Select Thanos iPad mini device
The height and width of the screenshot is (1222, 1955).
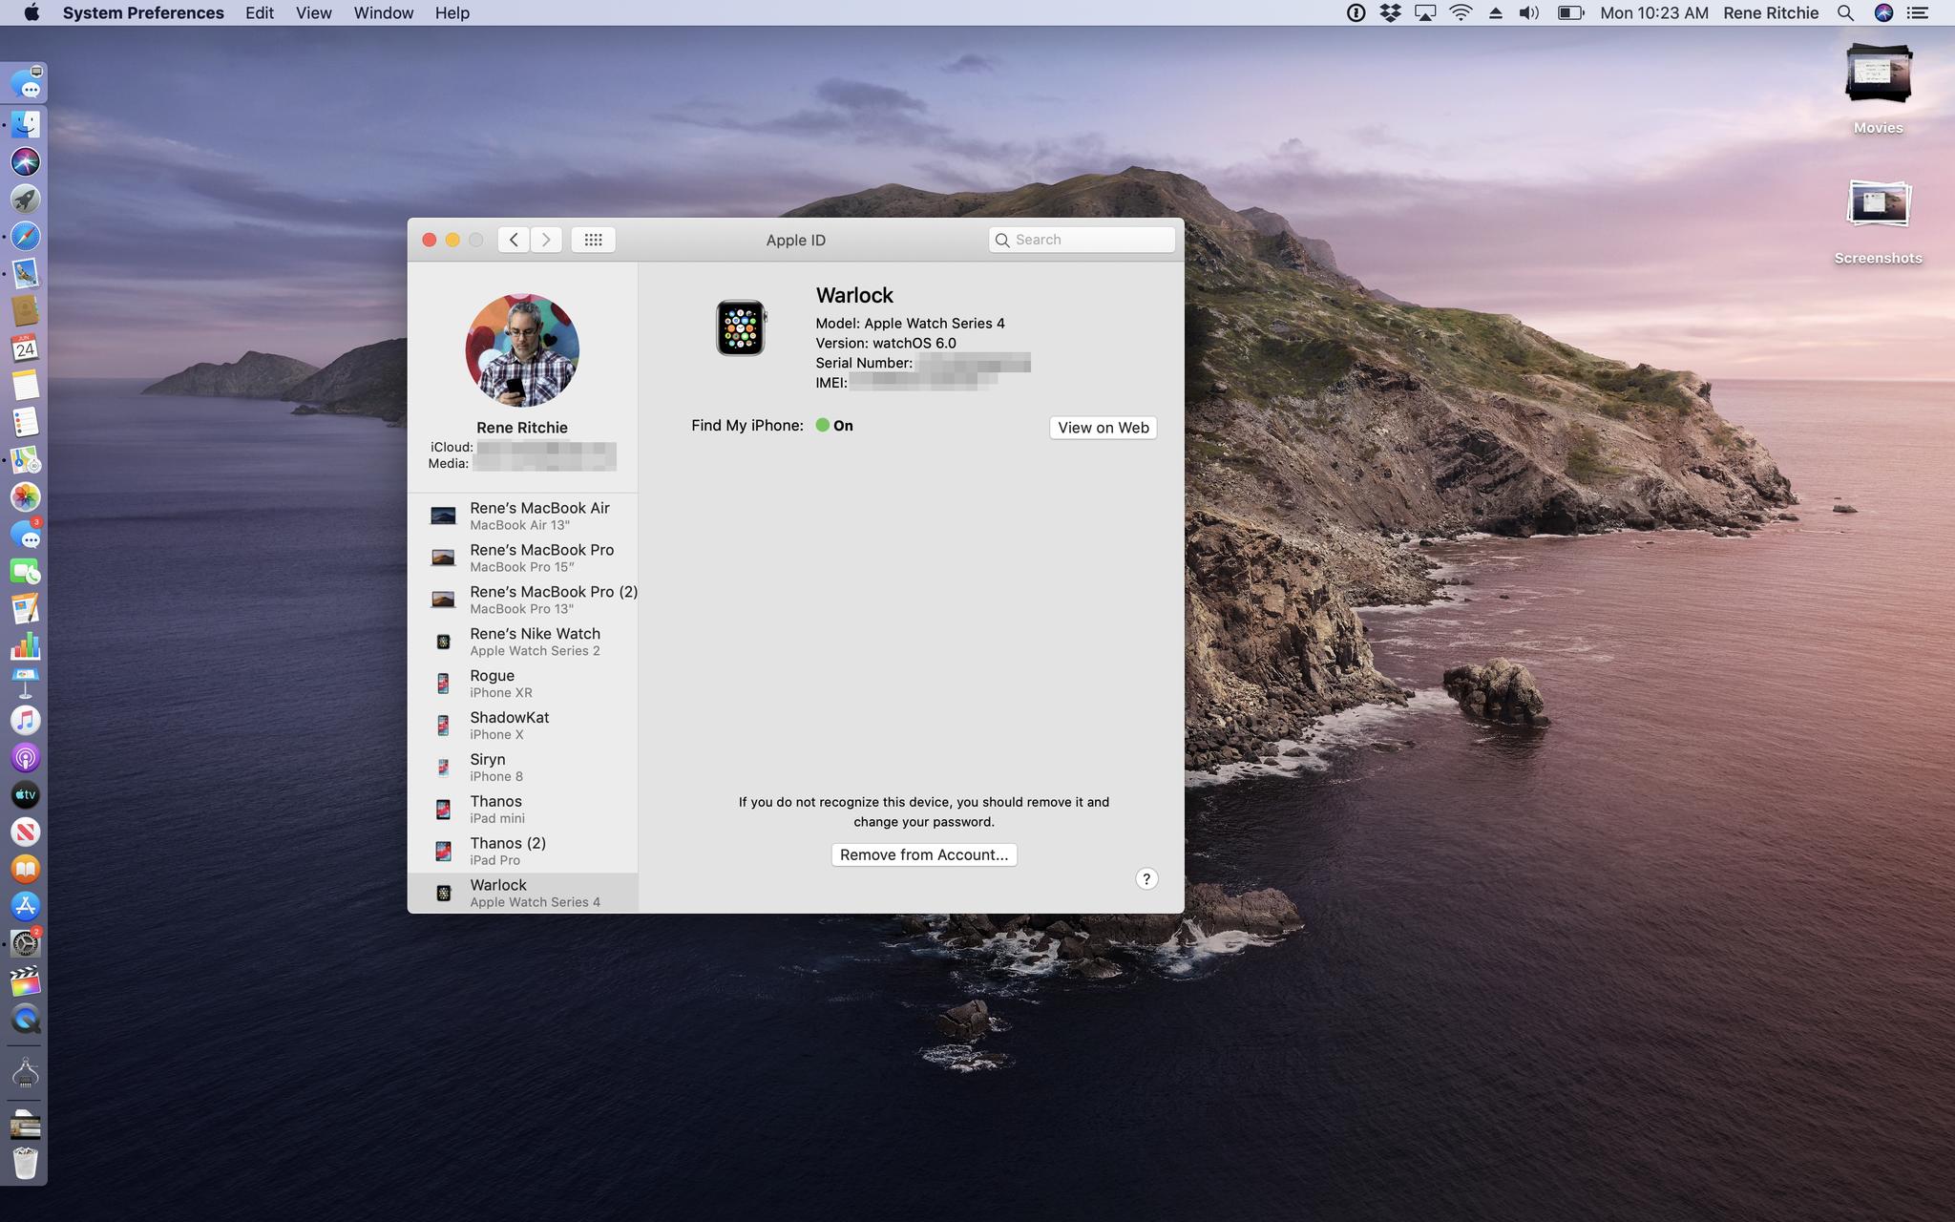pyautogui.click(x=522, y=808)
